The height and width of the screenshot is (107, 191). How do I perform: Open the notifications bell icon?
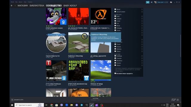(152, 2)
